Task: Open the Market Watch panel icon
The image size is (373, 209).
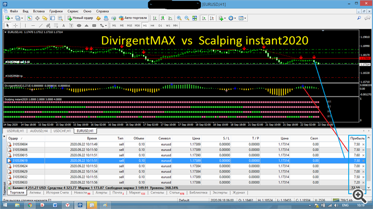Action: pos(29,18)
